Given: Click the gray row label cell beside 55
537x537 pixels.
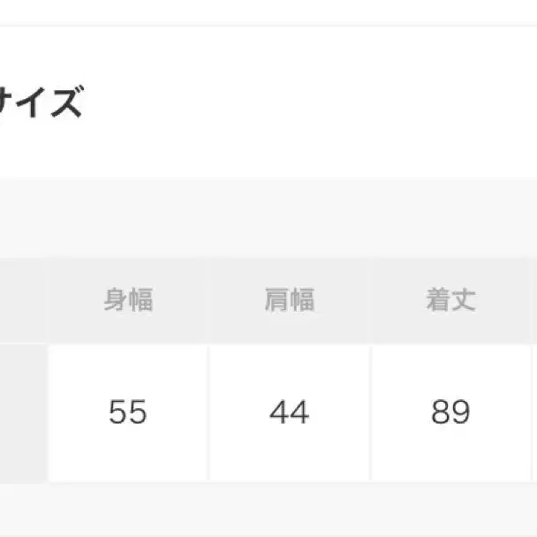Looking at the screenshot, I should (23, 412).
